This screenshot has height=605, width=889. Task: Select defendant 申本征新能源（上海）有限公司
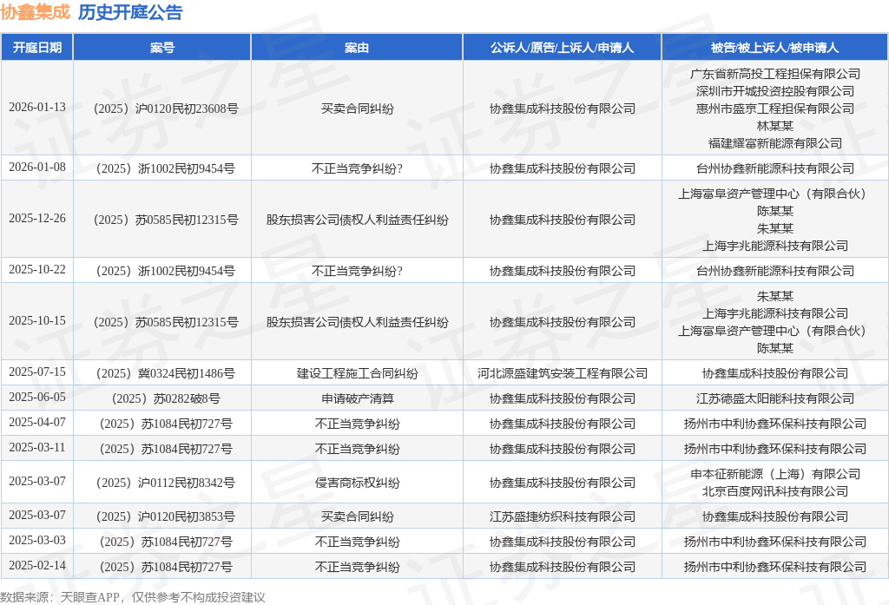coord(775,474)
